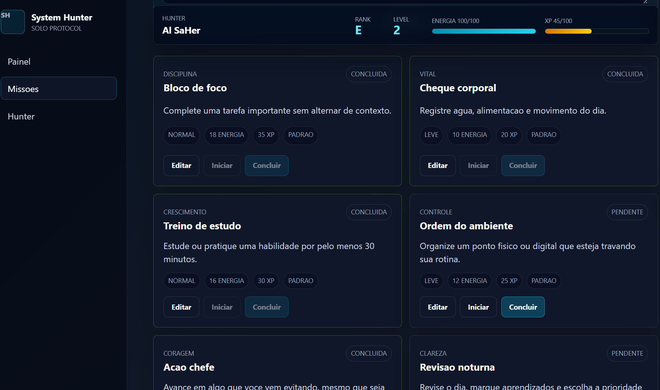660x390 pixels.
Task: Click the 30 XP tag
Action: (x=266, y=281)
